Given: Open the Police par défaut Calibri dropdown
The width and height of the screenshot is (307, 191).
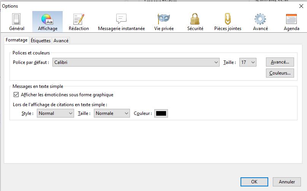Looking at the screenshot, I should [136, 62].
